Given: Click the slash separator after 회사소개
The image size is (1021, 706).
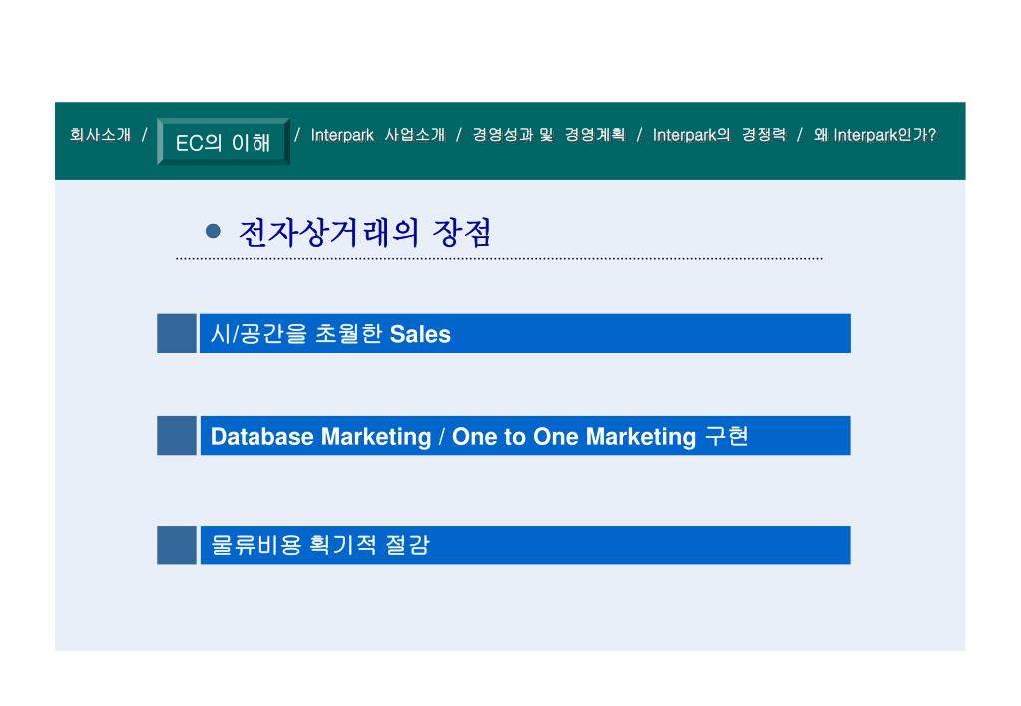Looking at the screenshot, I should pyautogui.click(x=145, y=134).
